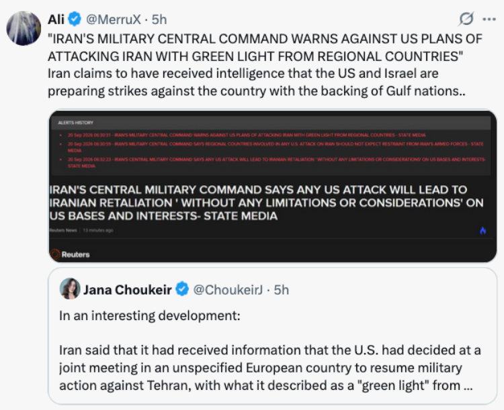
Task: Click the quoted post's 5h timestamp
Action: [x=282, y=290]
